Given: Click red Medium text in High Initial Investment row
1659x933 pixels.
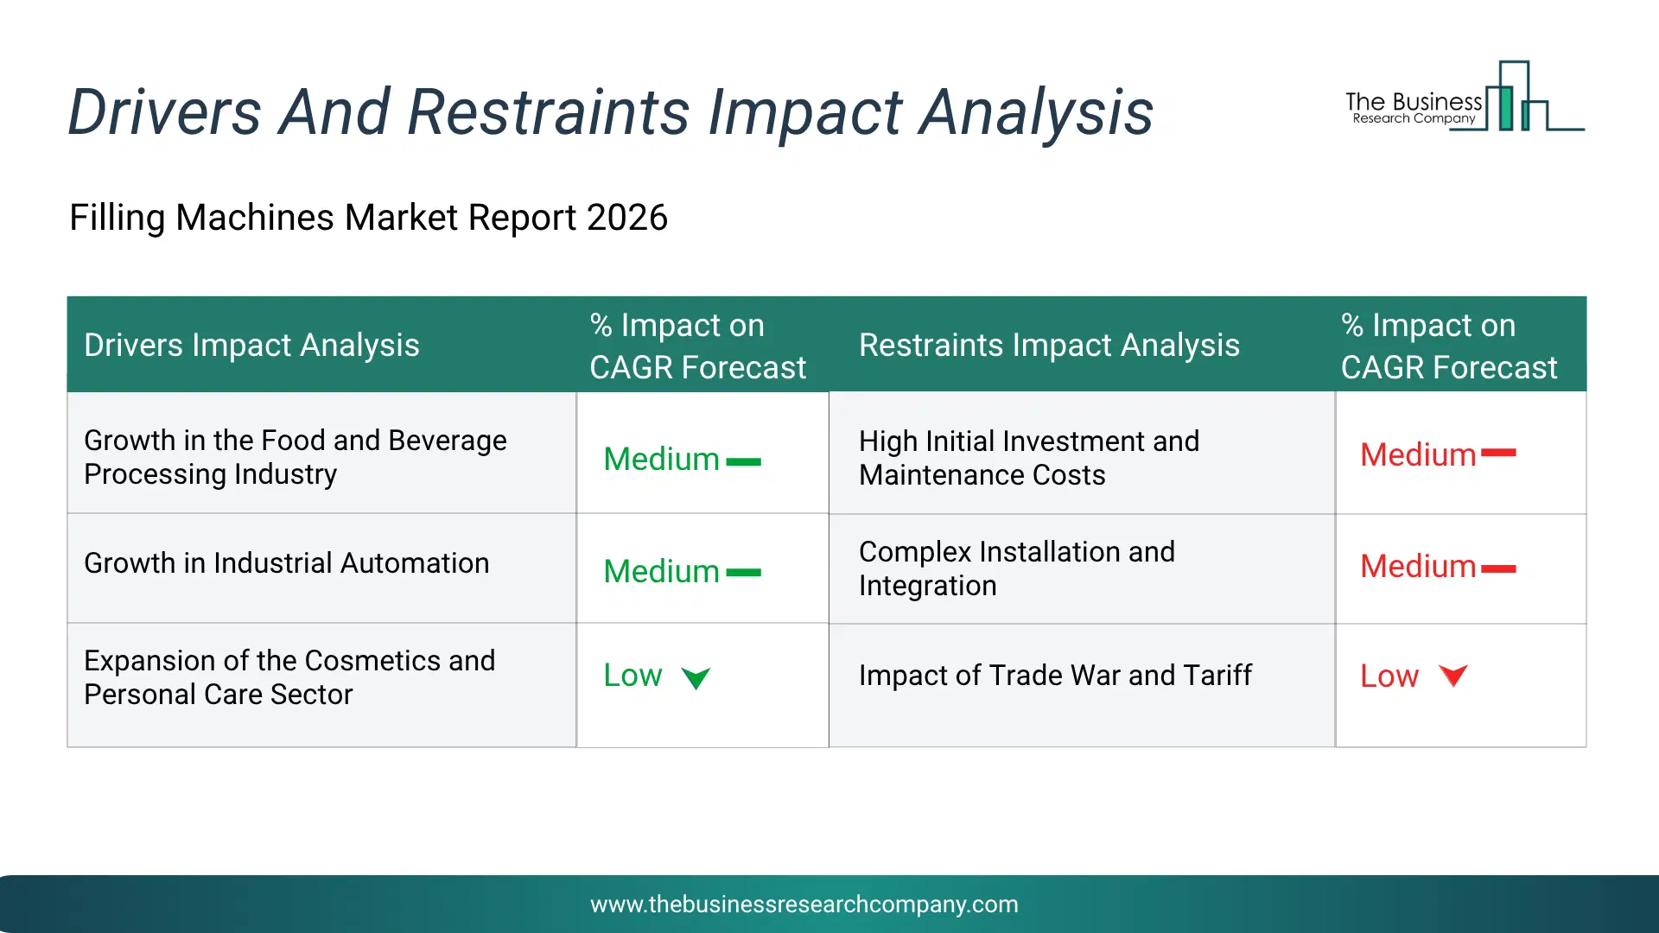Looking at the screenshot, I should pos(1418,454).
